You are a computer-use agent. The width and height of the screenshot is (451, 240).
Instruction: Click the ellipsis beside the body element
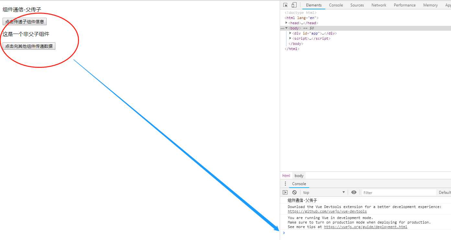click(282, 28)
